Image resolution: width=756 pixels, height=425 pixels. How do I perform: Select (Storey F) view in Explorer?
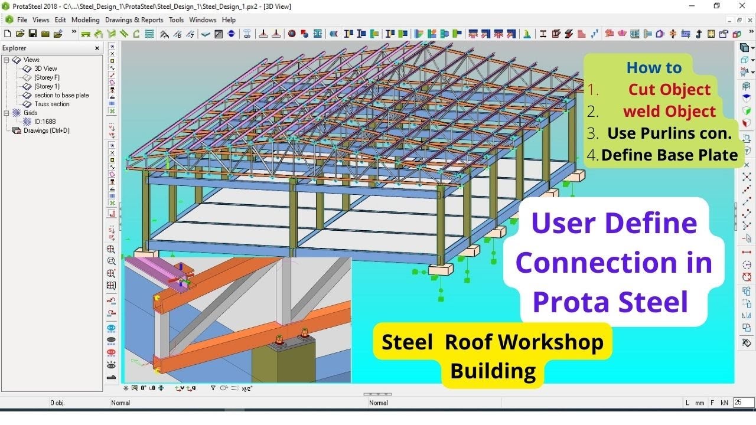click(x=47, y=77)
